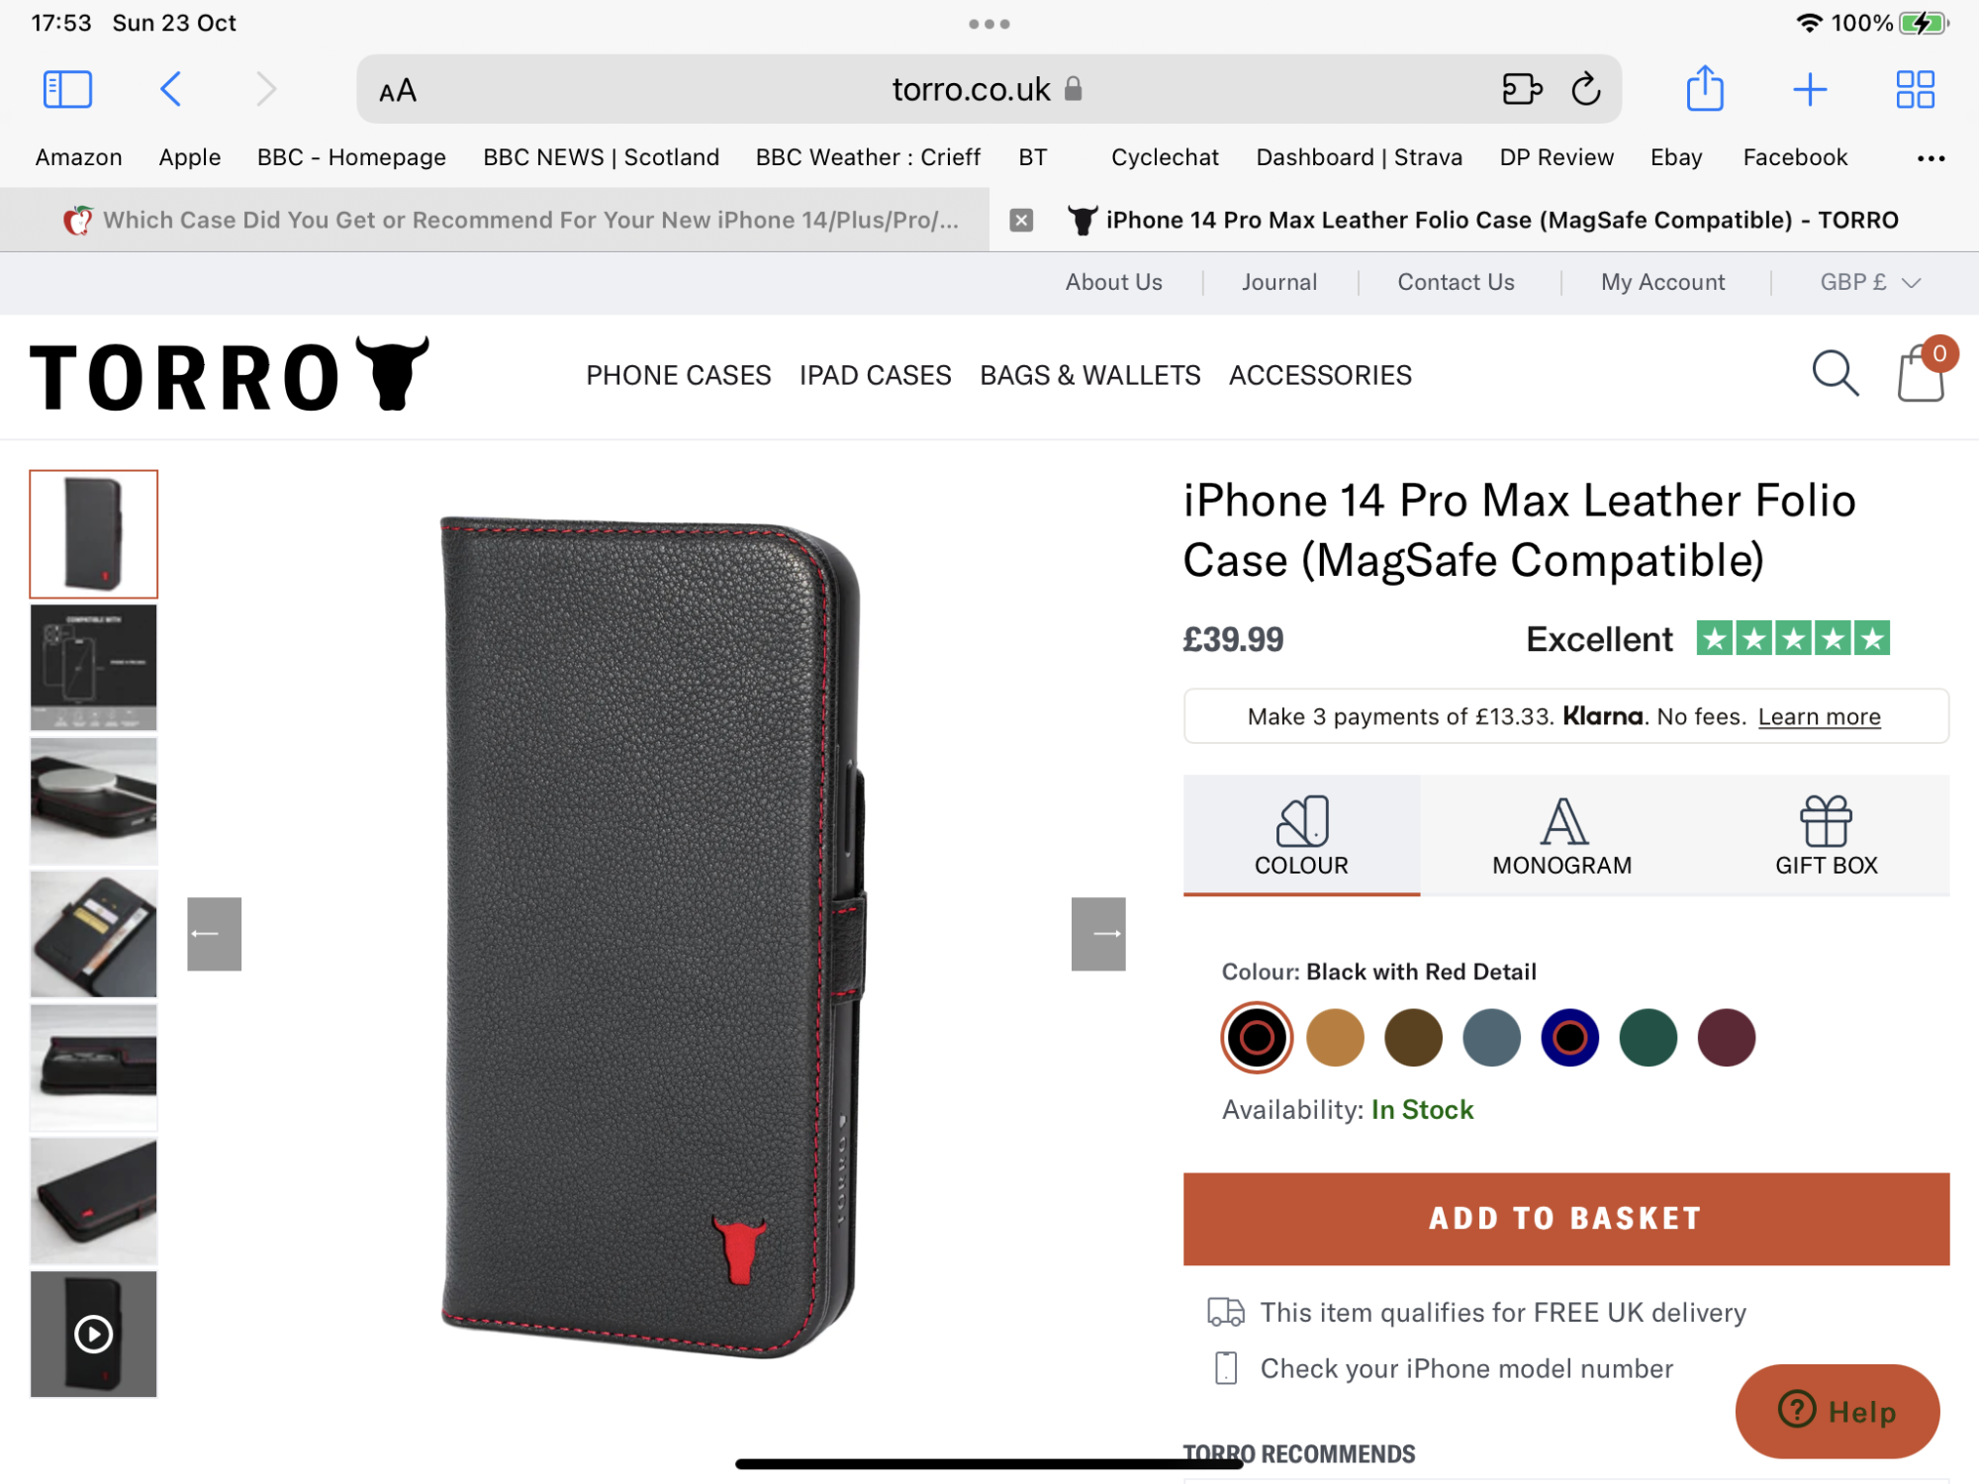
Task: Click the ADD TO BASKET button
Action: coord(1565,1219)
